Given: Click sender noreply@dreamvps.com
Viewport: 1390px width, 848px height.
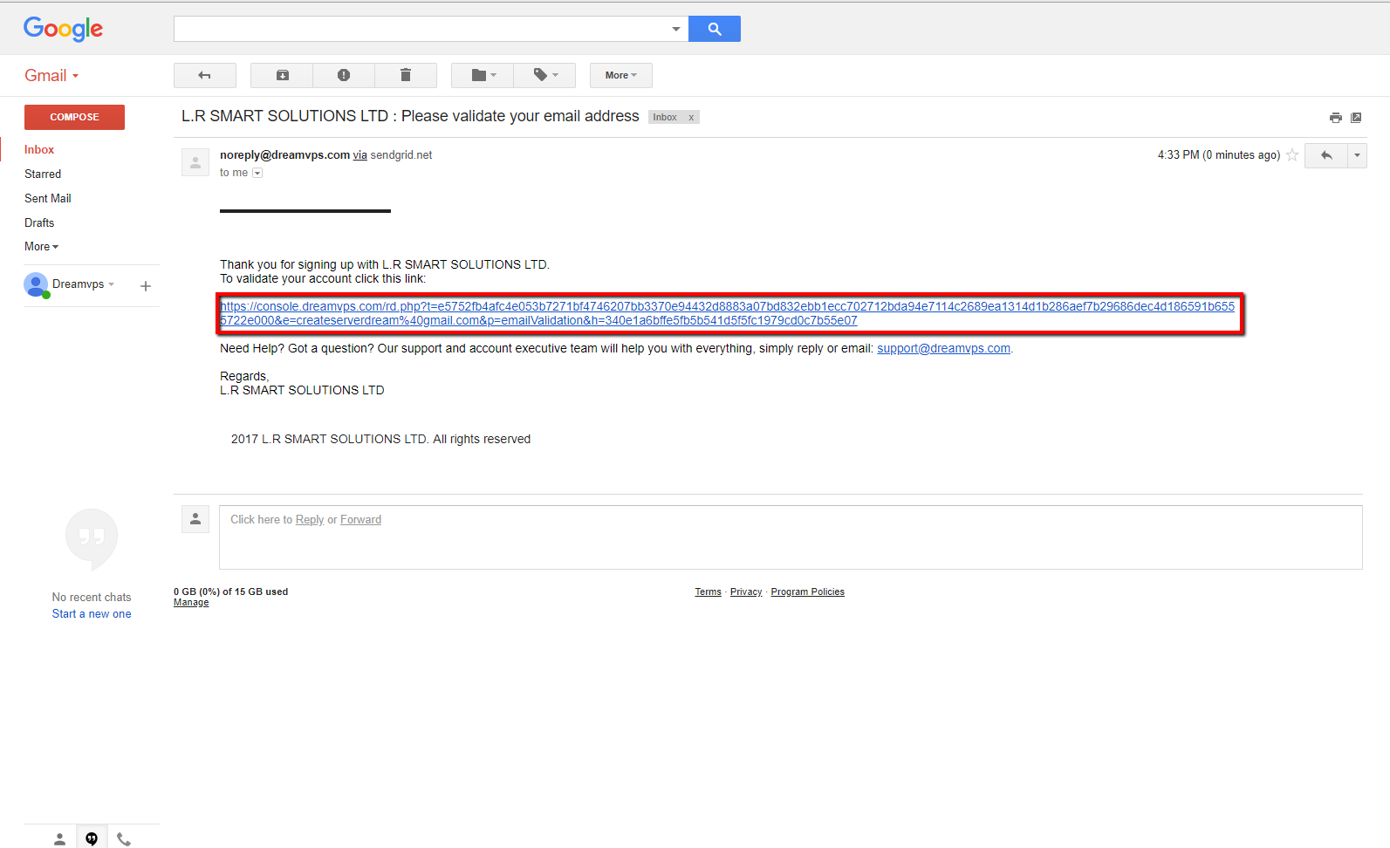Looking at the screenshot, I should pyautogui.click(x=284, y=155).
